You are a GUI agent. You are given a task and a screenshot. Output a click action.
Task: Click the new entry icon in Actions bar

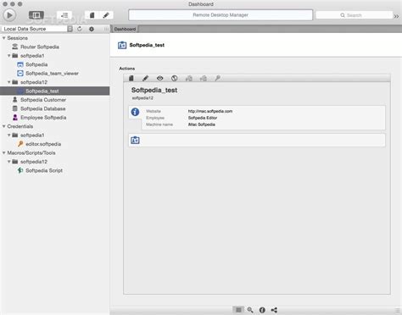pyautogui.click(x=131, y=79)
